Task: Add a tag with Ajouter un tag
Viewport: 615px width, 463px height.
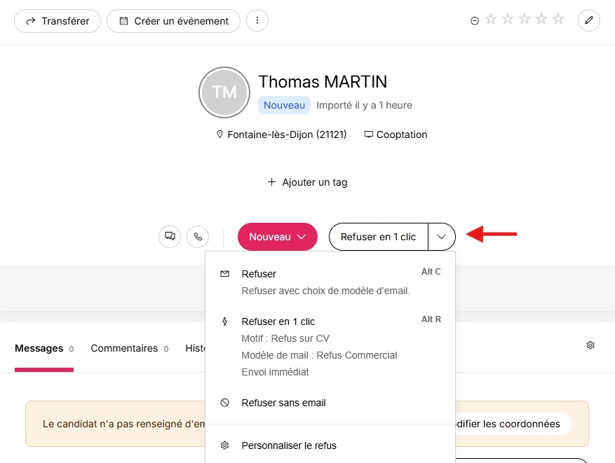Action: pos(307,182)
